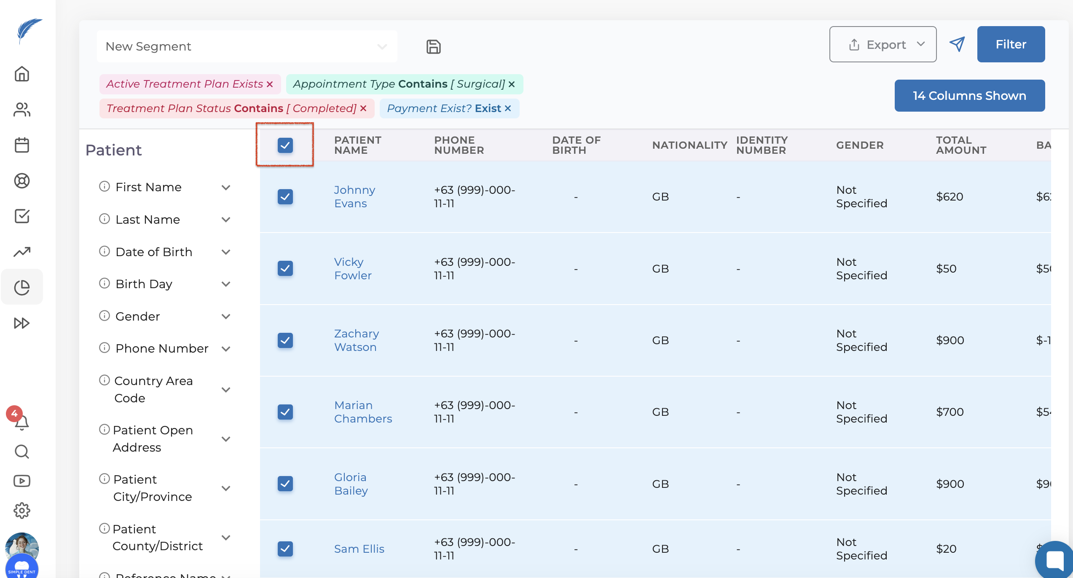Click the trending chart icon in sidebar
The width and height of the screenshot is (1073, 578).
22,252
